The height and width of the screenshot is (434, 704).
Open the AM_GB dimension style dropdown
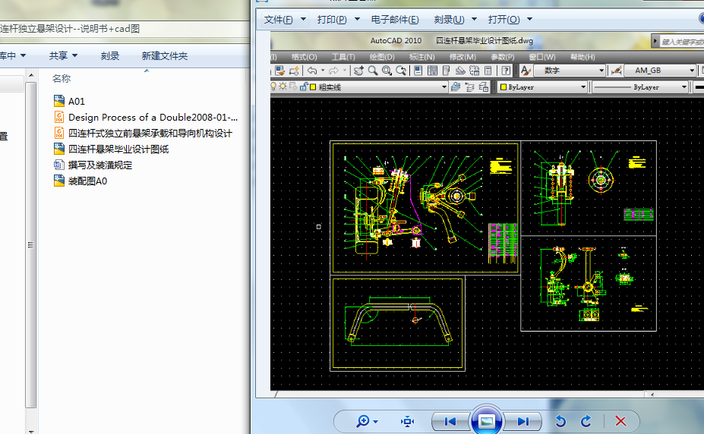click(692, 71)
